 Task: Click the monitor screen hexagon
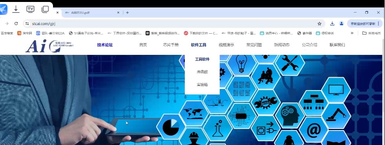(x=336, y=90)
